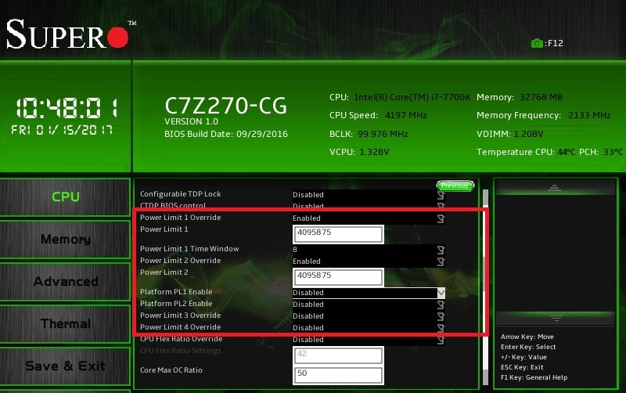Open Power Limit 1 Time Window dropdown
This screenshot has width=626, height=393.
click(369, 250)
